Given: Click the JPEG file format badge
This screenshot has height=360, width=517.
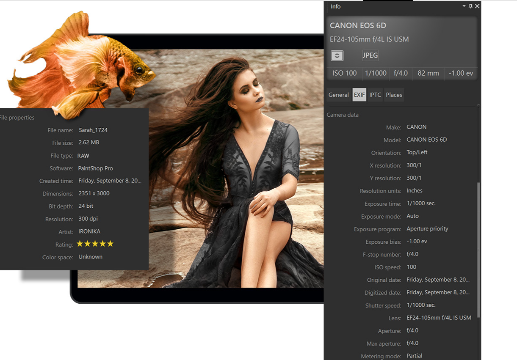Looking at the screenshot, I should (x=370, y=55).
